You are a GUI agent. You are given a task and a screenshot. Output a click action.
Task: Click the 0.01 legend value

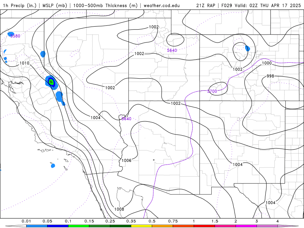26,221
